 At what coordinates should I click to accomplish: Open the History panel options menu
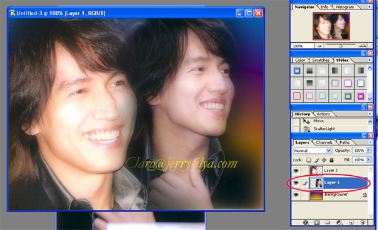point(370,114)
